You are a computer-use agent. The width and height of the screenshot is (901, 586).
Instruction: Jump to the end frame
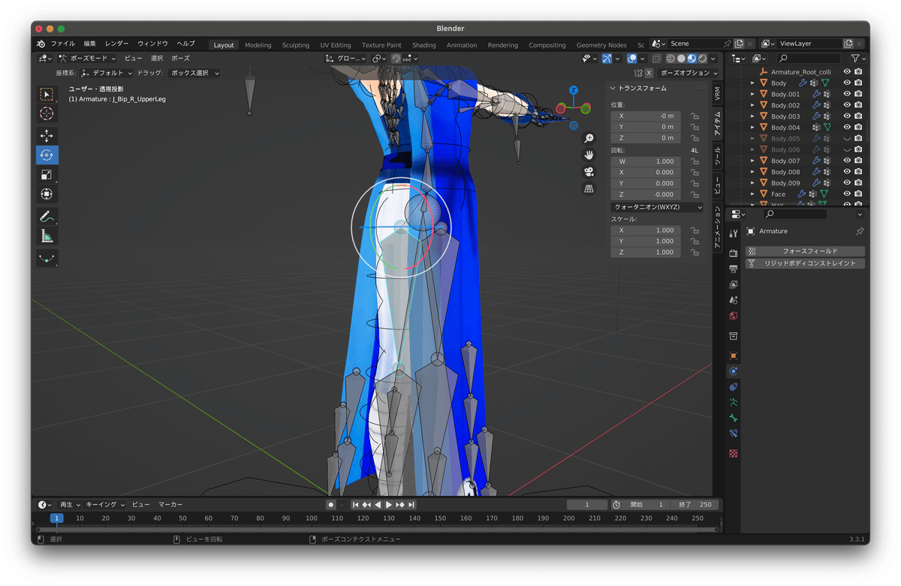(411, 505)
